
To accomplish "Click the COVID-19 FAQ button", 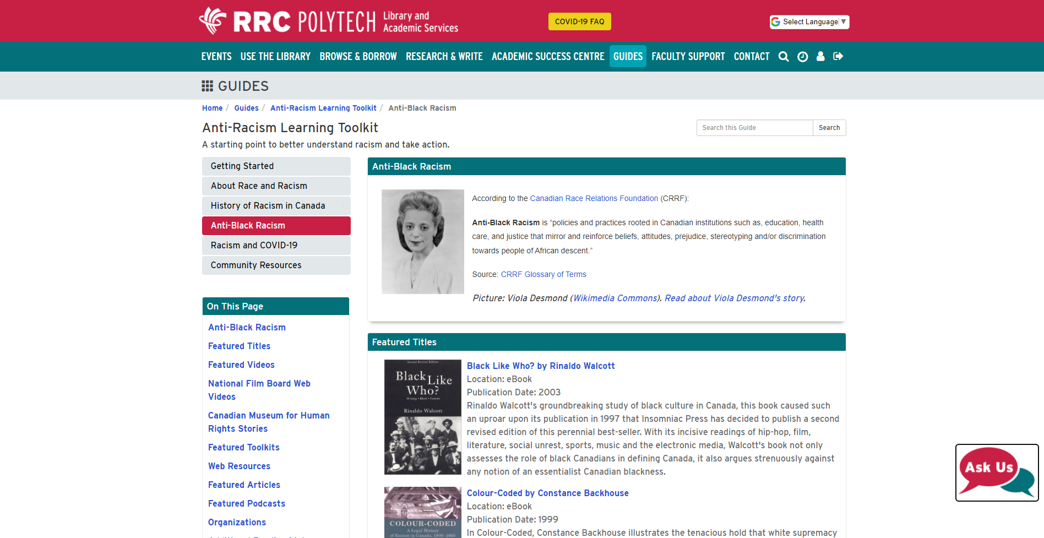I will pos(580,21).
